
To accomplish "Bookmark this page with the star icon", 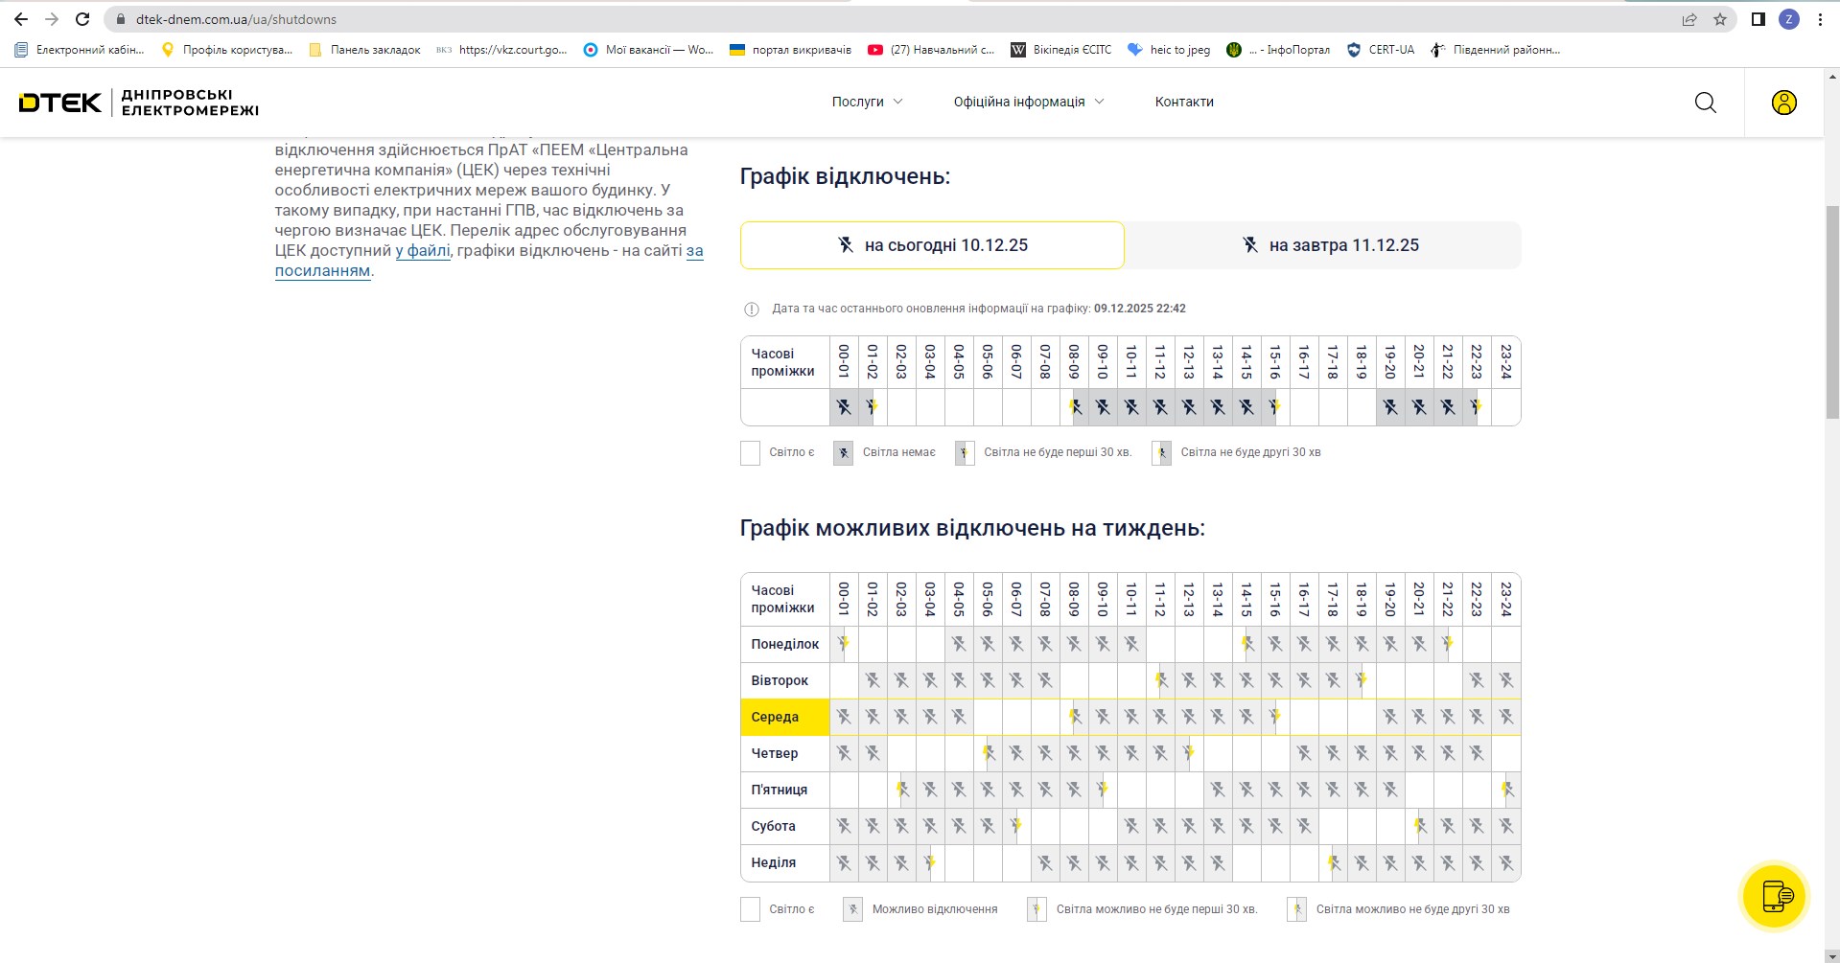I will (1720, 19).
